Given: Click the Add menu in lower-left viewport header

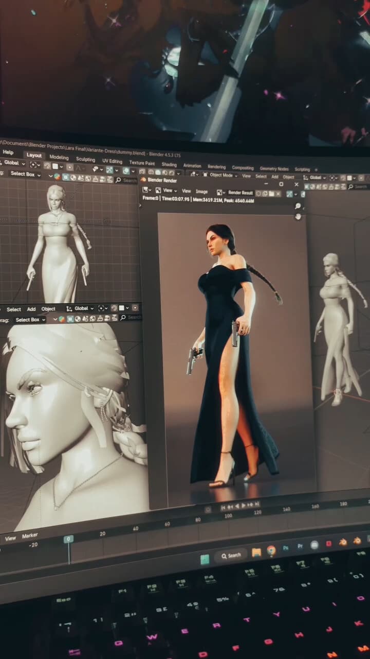Looking at the screenshot, I should [31, 309].
